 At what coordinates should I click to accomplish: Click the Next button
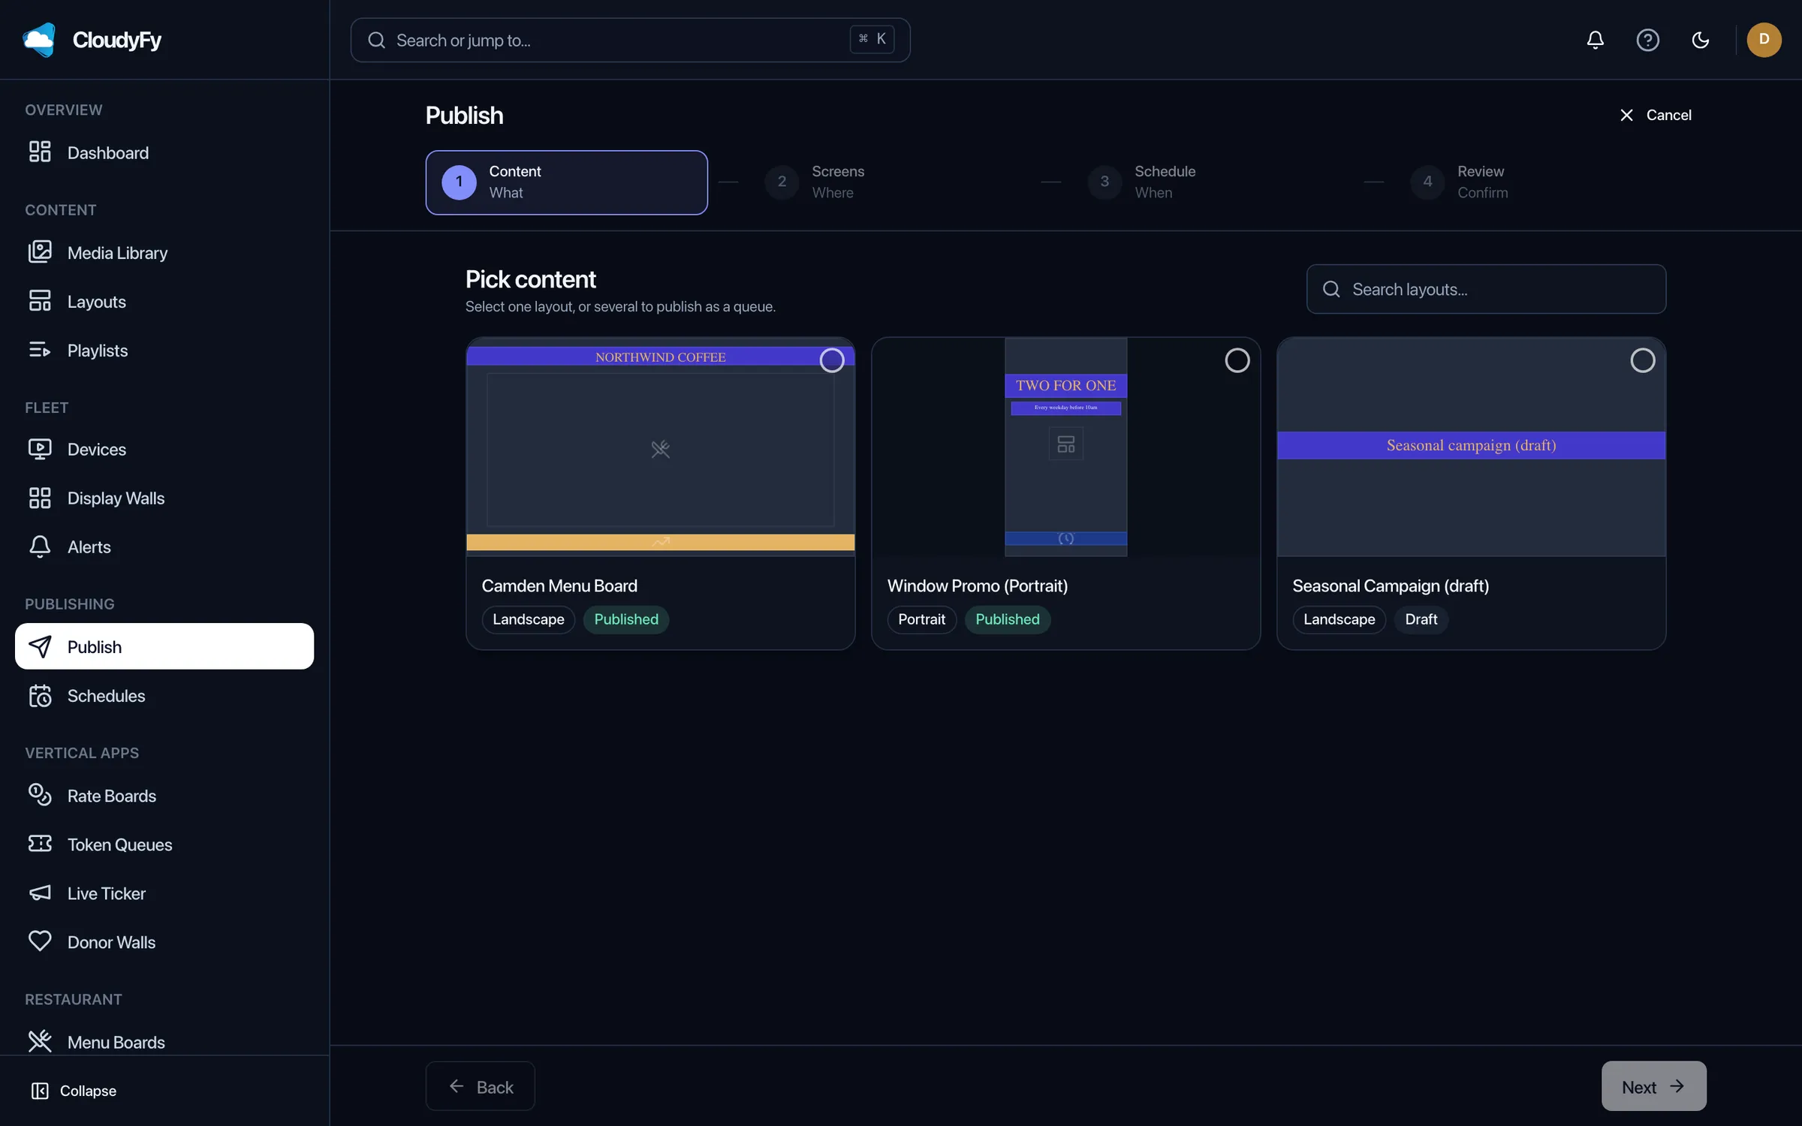(1653, 1086)
